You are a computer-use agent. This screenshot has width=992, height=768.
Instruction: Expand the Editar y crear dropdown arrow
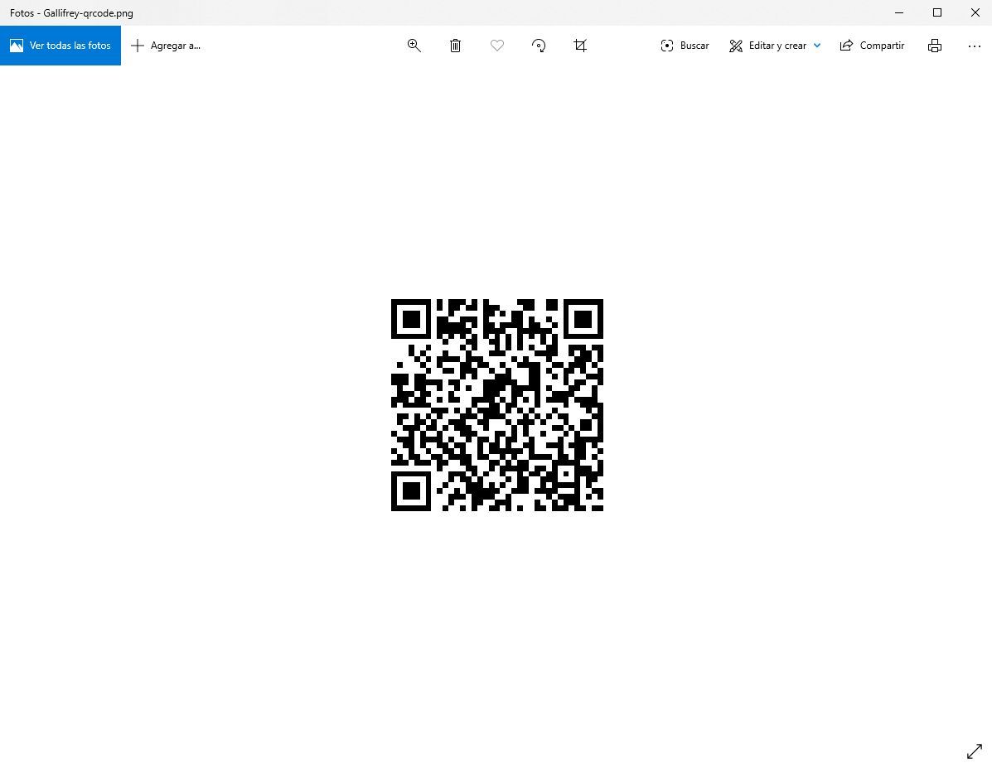817,46
